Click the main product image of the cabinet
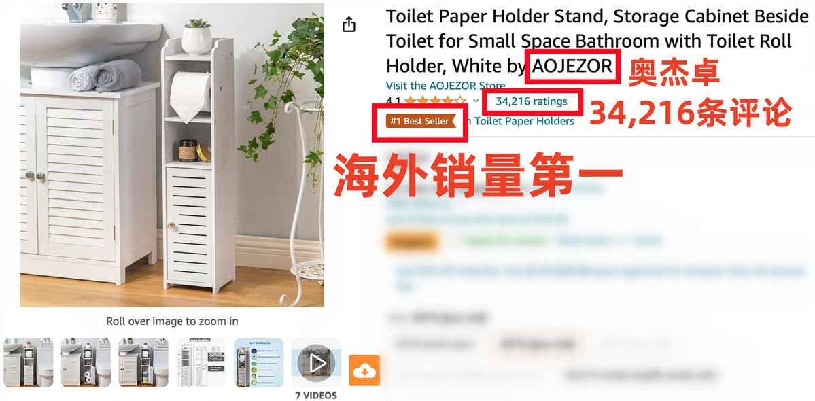 [x=172, y=155]
